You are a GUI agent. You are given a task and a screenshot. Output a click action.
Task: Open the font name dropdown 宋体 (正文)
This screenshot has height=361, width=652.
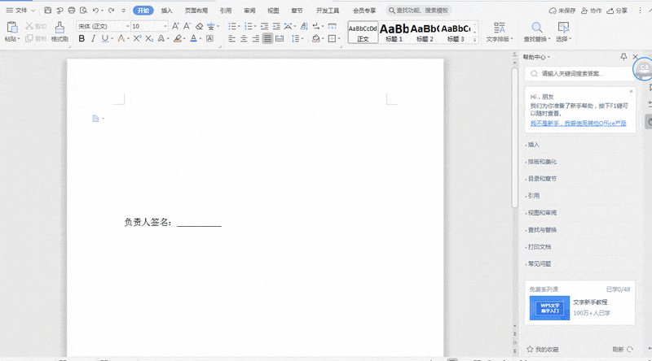pyautogui.click(x=103, y=26)
